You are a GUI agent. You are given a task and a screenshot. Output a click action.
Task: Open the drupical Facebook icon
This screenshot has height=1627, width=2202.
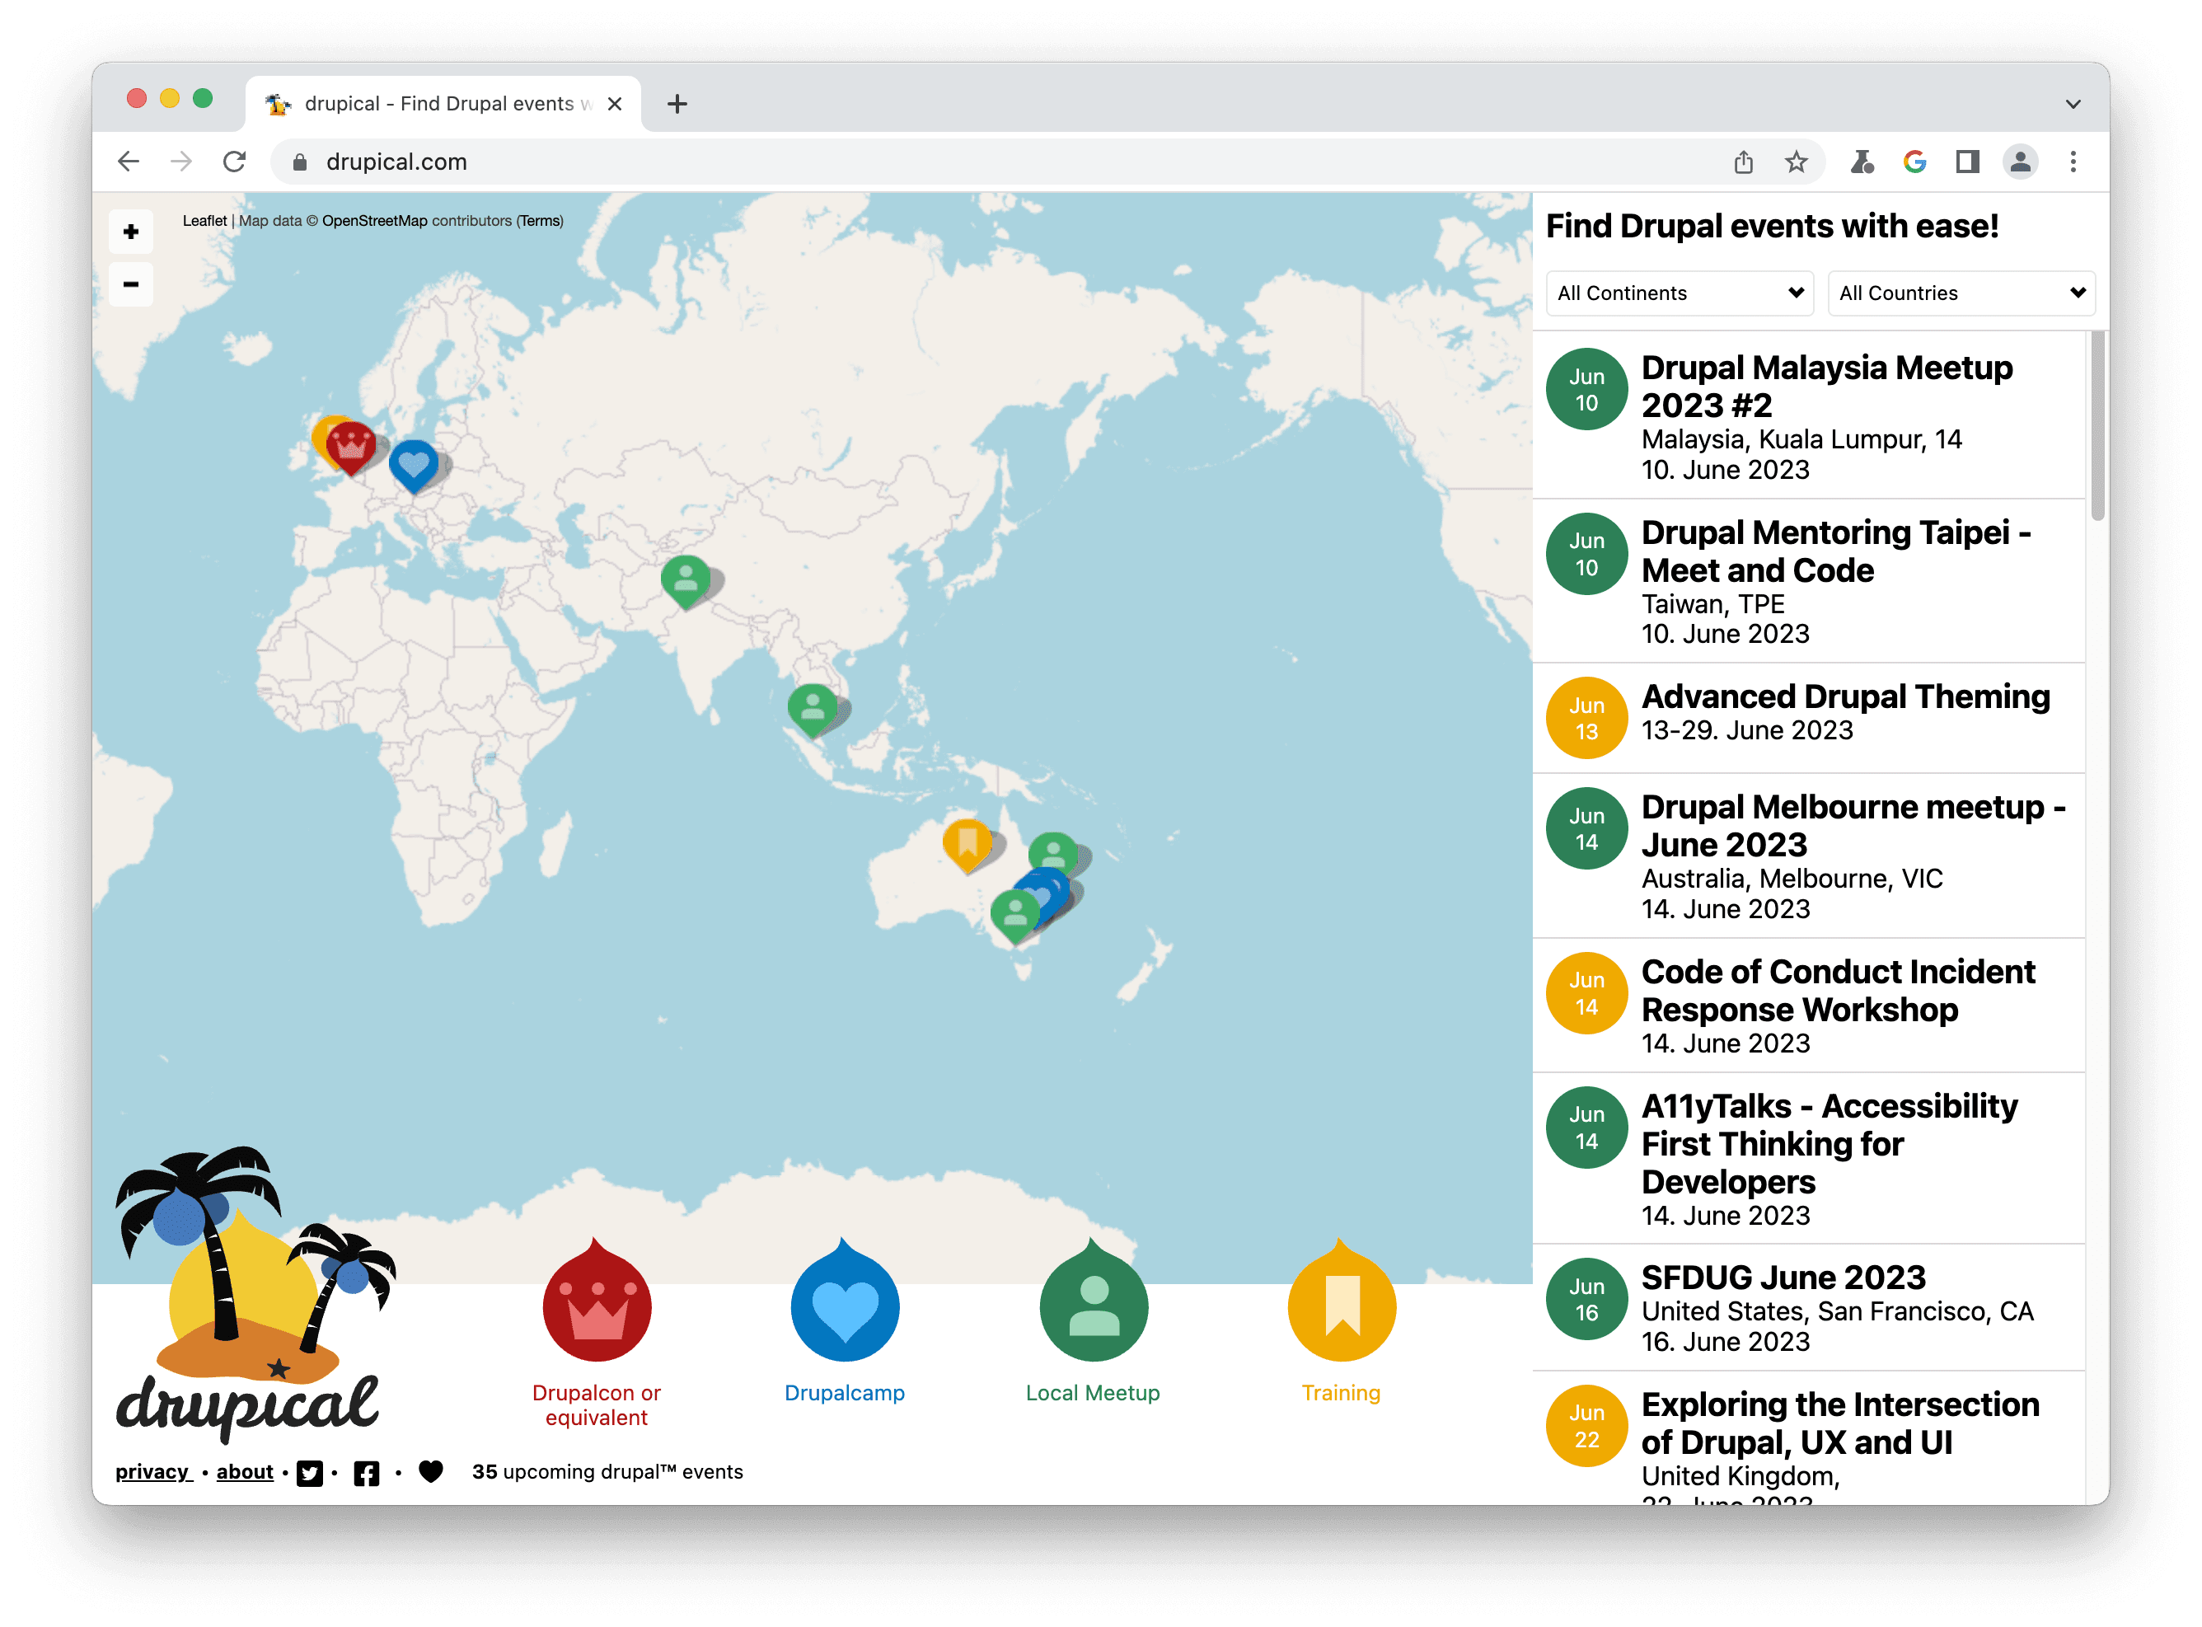point(367,1475)
